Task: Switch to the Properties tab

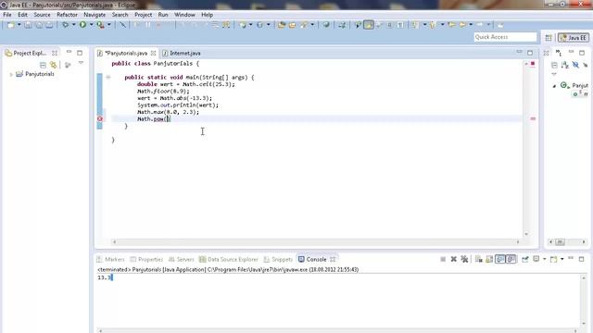Action: click(146, 259)
